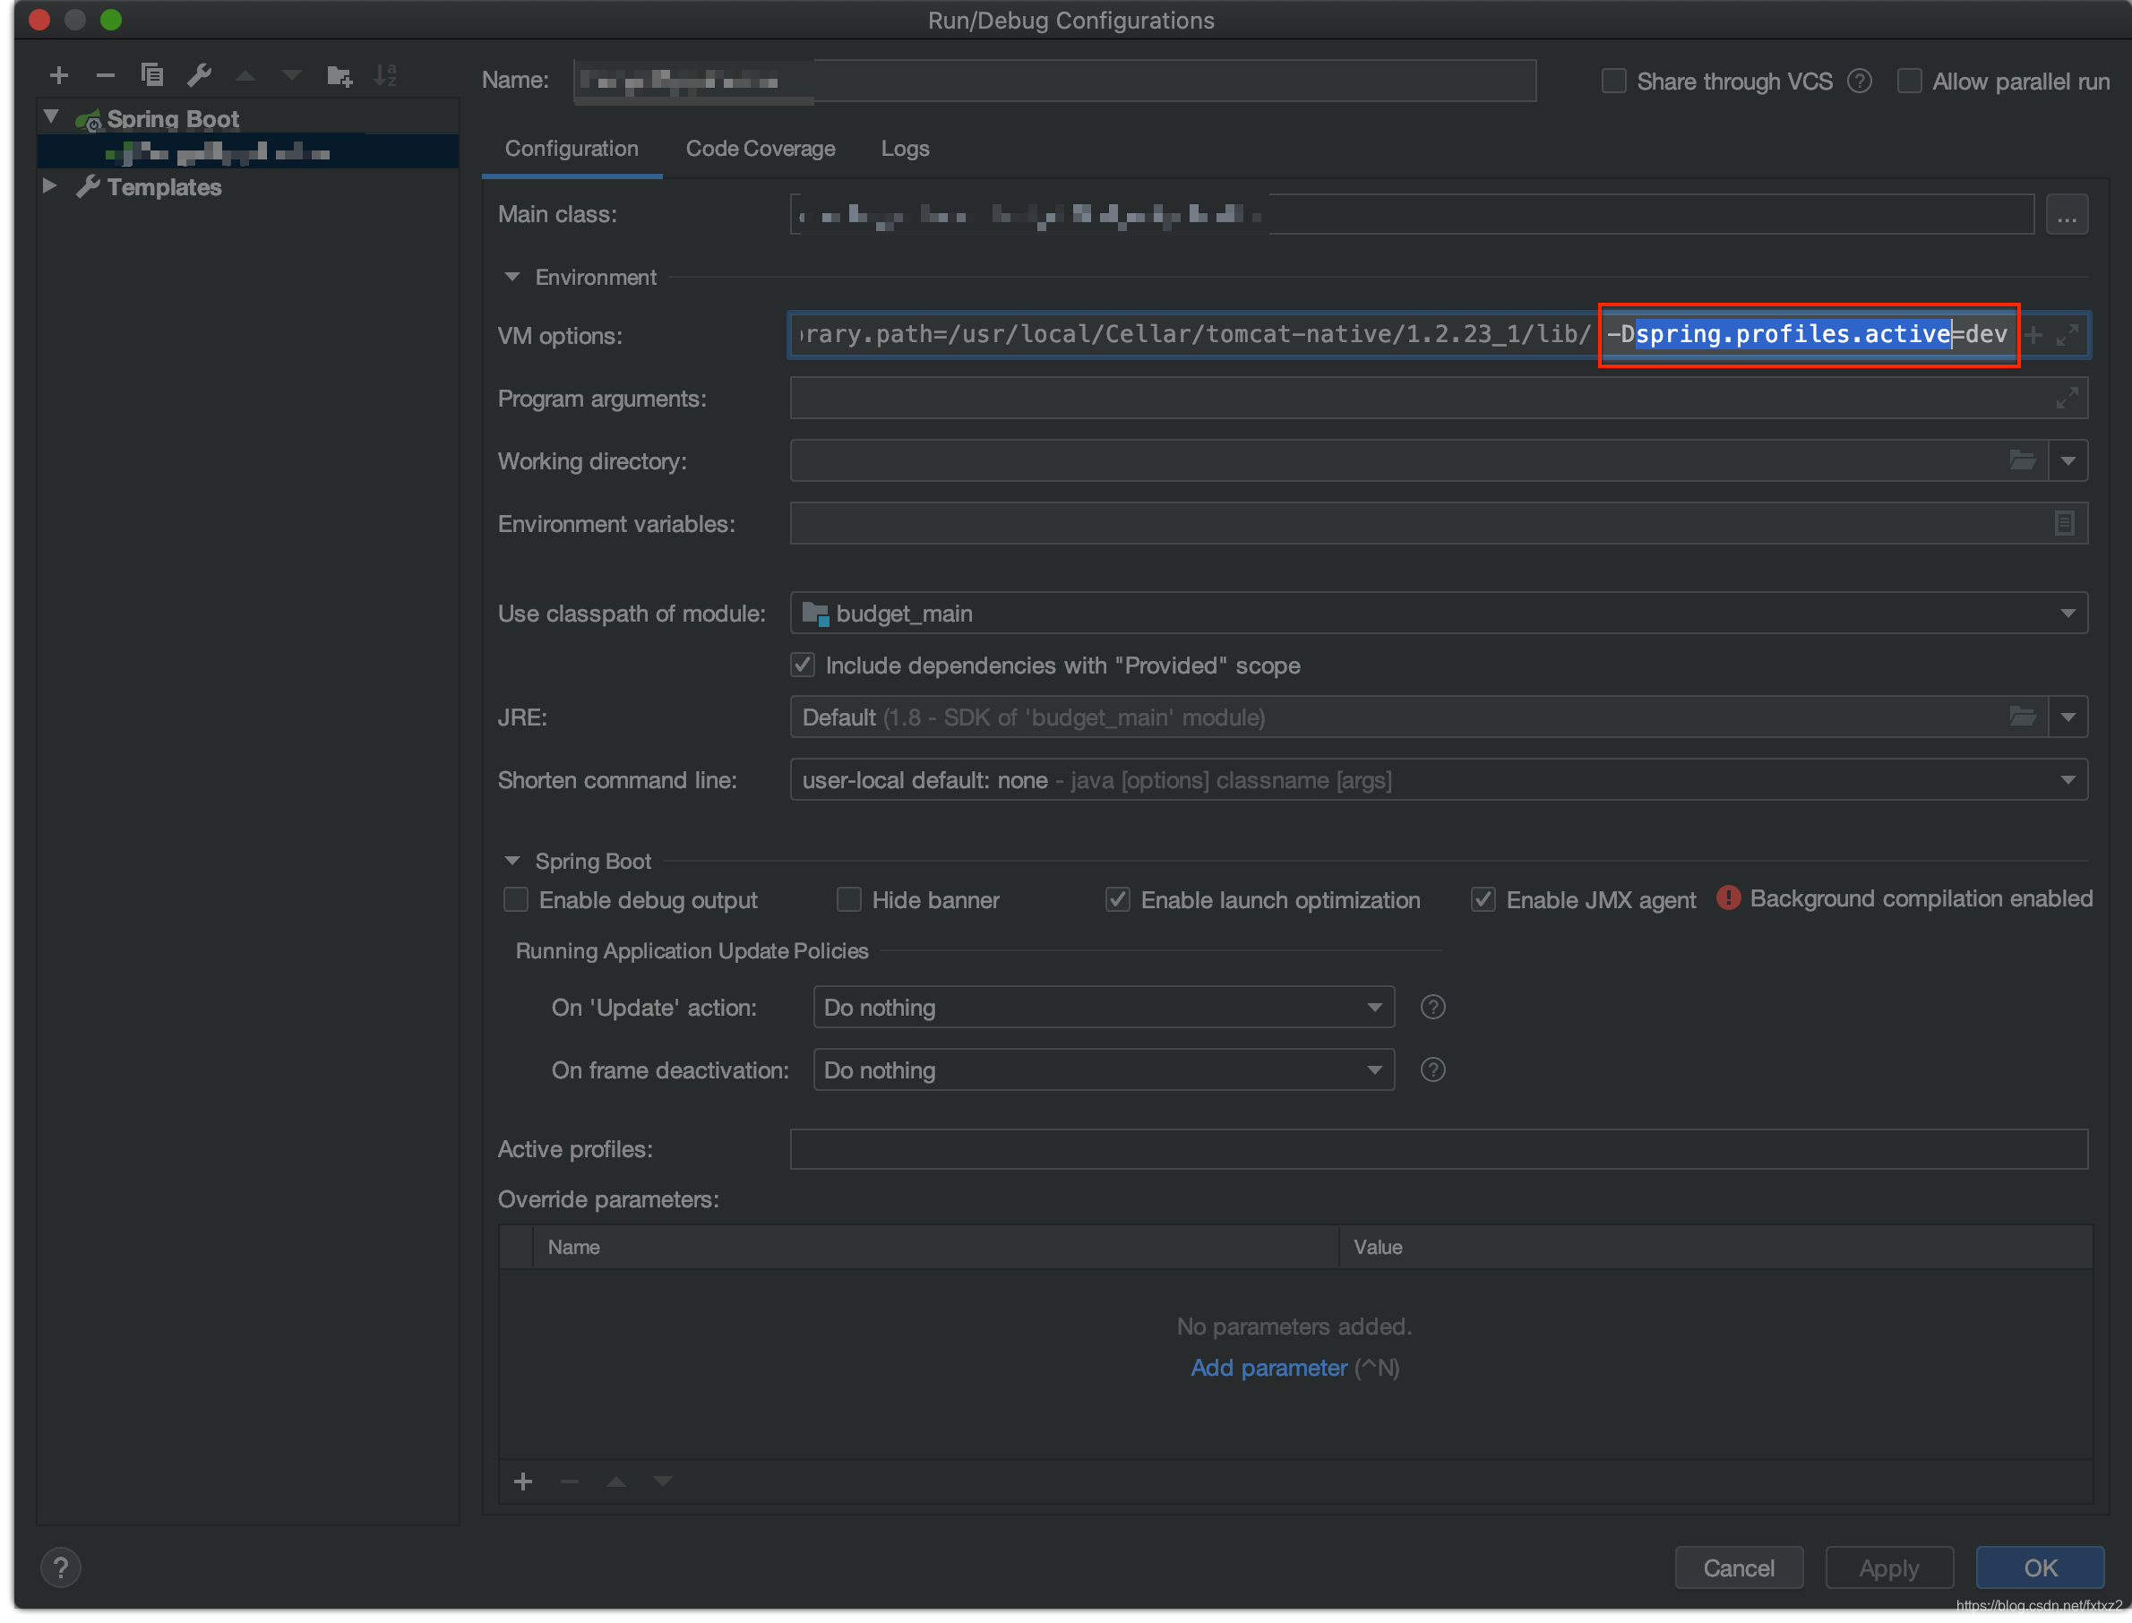Toggle Hide banner checkbox
This screenshot has height=1623, width=2132.
point(842,900)
